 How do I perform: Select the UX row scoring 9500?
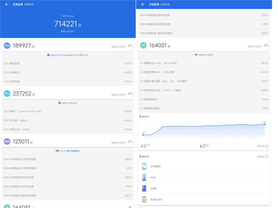[204, 99]
